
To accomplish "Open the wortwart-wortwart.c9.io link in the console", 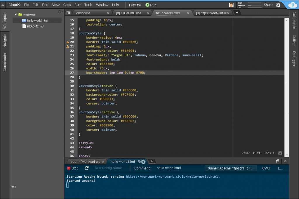I will click(173, 176).
